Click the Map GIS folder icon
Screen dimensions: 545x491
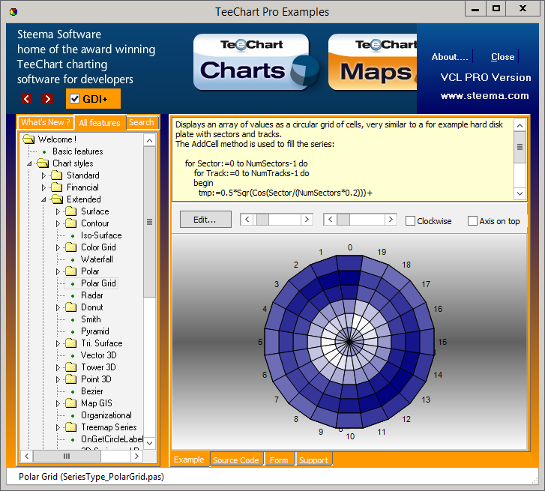tap(71, 403)
